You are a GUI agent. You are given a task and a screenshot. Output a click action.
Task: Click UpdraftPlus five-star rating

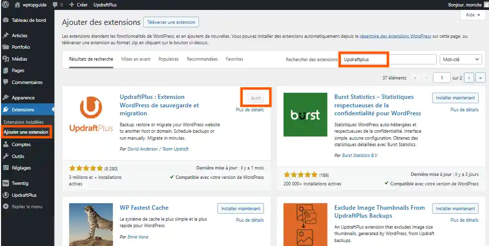(x=86, y=168)
